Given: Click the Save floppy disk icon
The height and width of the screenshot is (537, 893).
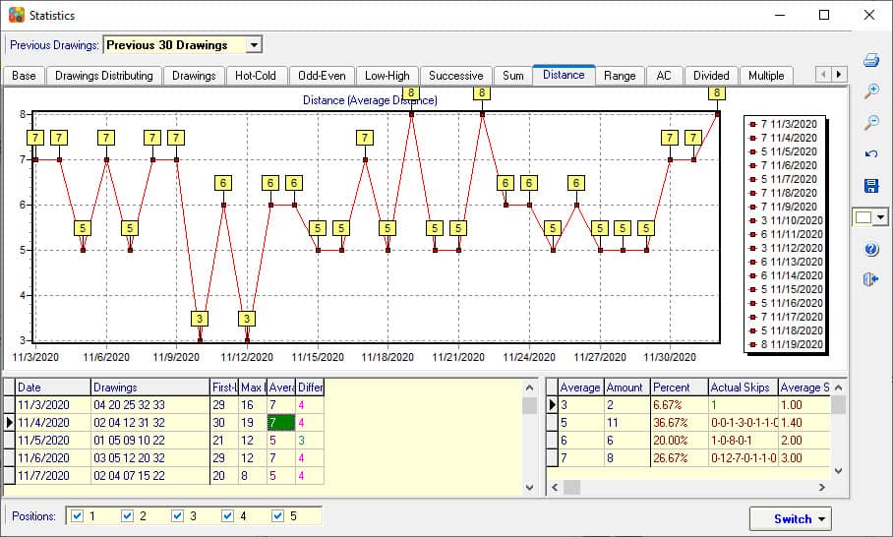Looking at the screenshot, I should pos(870,186).
